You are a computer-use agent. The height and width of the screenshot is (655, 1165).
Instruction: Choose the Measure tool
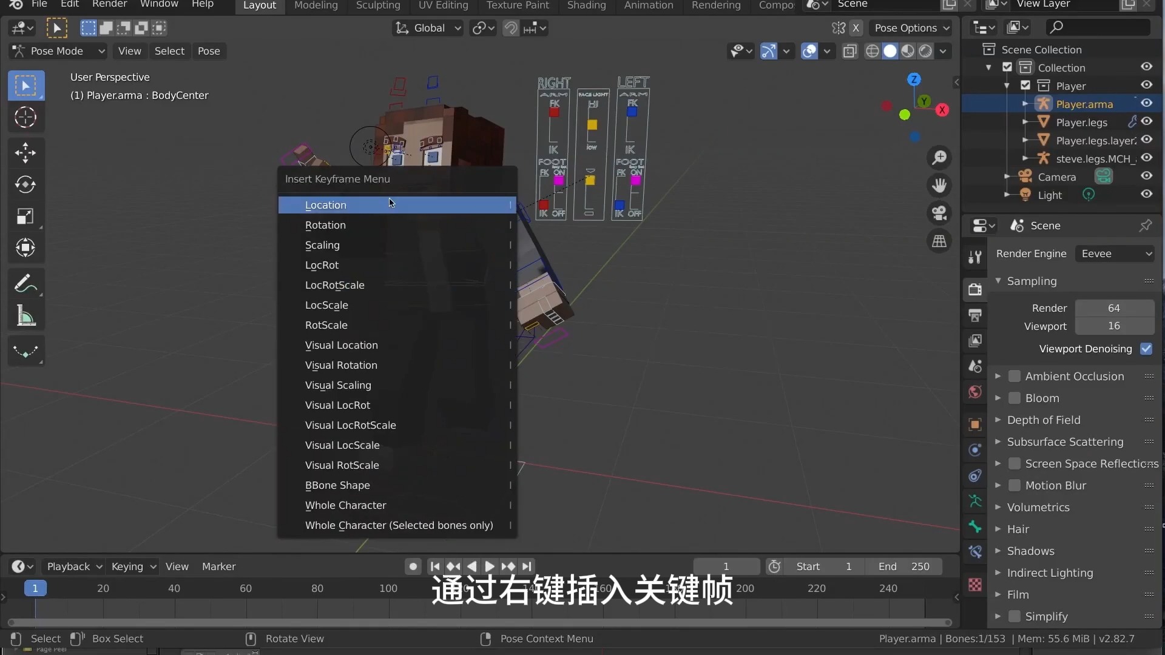[x=25, y=316]
